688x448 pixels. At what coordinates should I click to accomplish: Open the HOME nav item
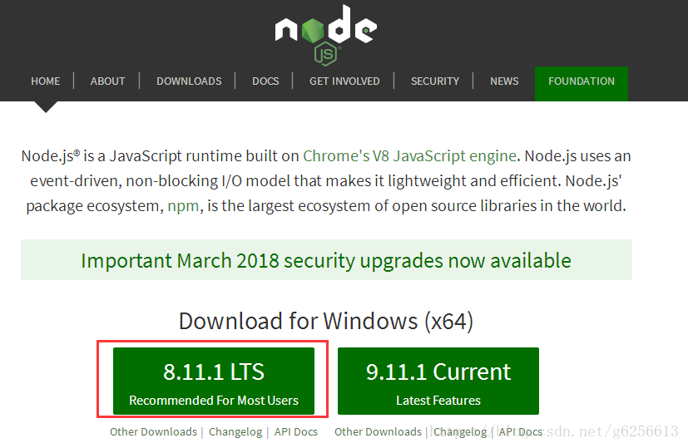tap(46, 81)
